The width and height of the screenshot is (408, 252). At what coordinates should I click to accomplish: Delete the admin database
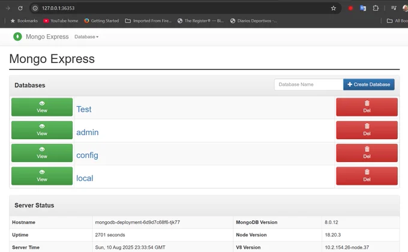pyautogui.click(x=367, y=130)
